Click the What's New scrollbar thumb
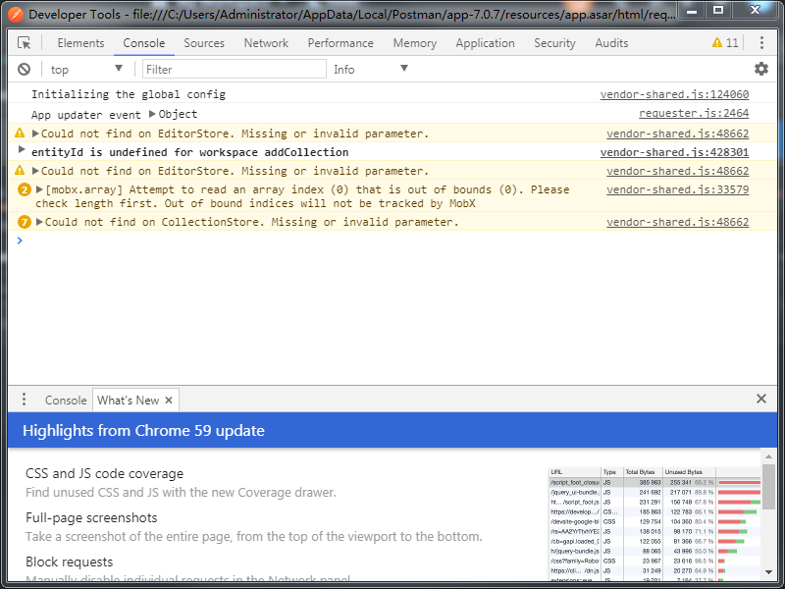Screen dimensions: 785x589 pos(768,486)
